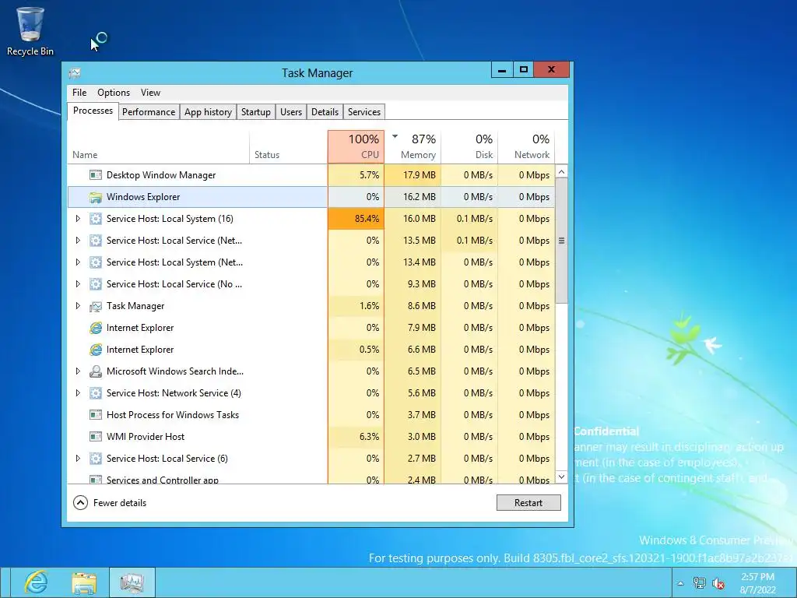
Task: Sort by the Network column header
Action: (x=527, y=147)
